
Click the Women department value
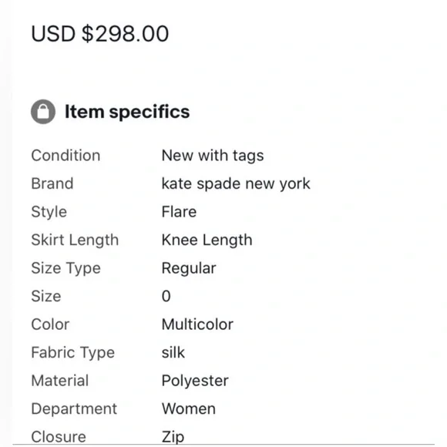point(189,408)
